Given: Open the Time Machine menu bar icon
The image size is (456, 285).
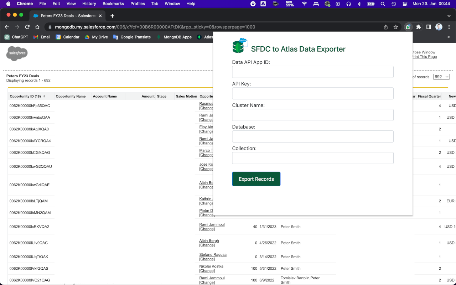Looking at the screenshot, I should click(x=394, y=4).
